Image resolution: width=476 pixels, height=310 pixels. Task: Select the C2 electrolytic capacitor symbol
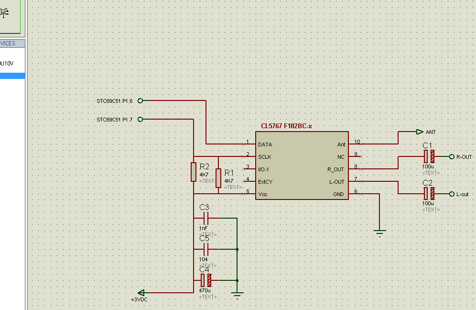coord(429,194)
